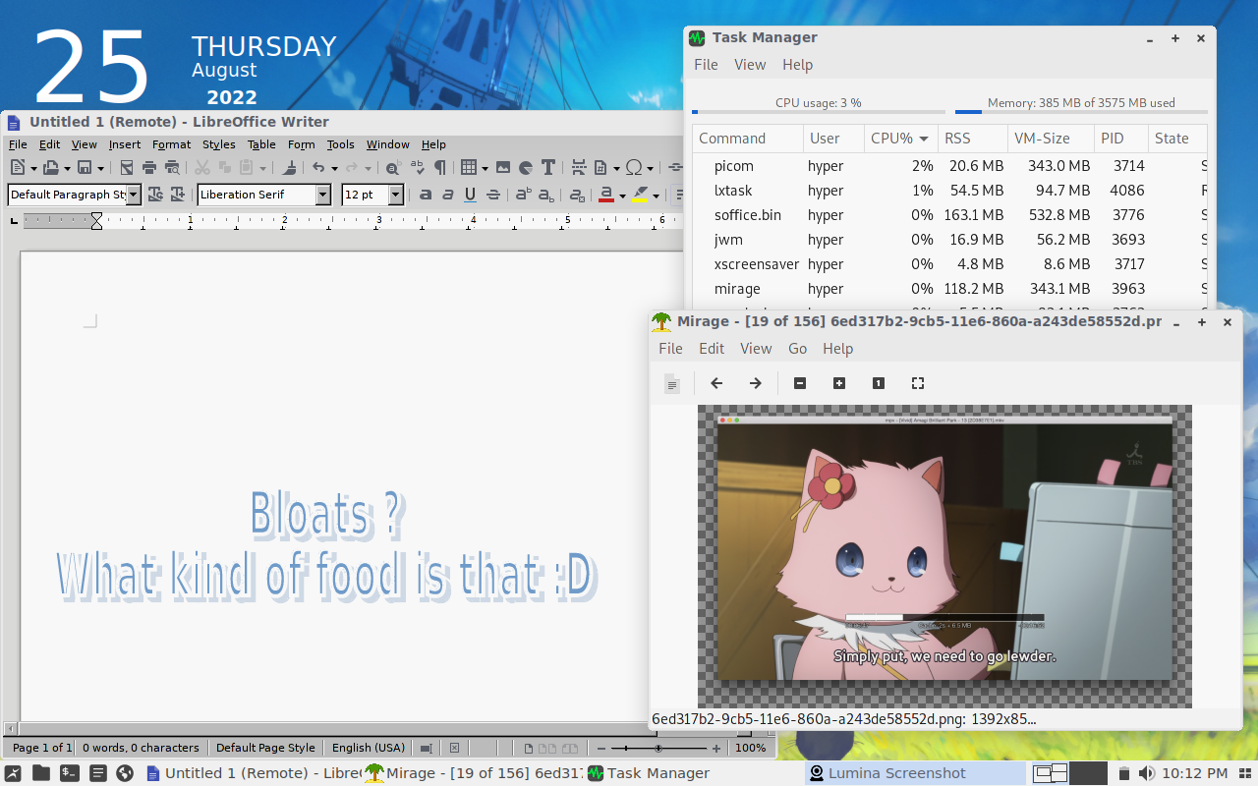This screenshot has height=786, width=1258.
Task: Click Save icon in Writer toolbar
Action: click(x=85, y=168)
